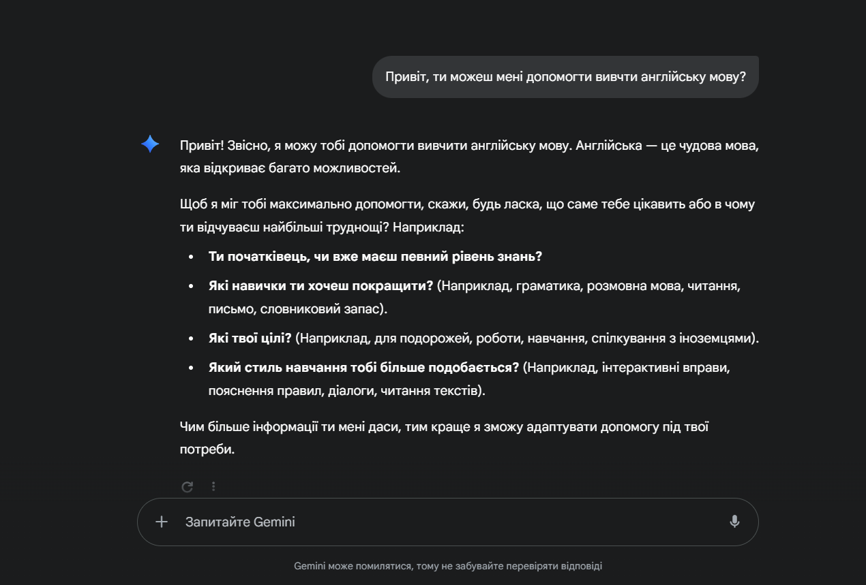The width and height of the screenshot is (866, 585).
Task: Click the closing paragraph "Чим більше інформації"
Action: [x=444, y=428]
